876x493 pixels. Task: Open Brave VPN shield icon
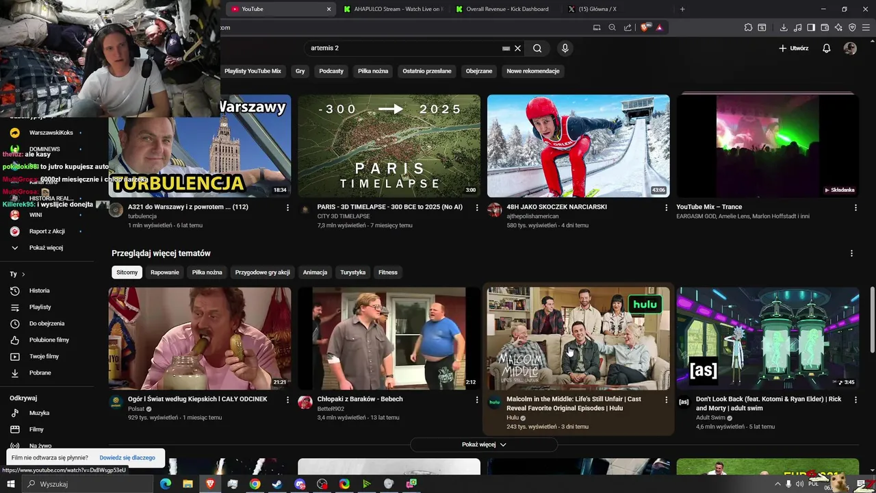click(852, 27)
